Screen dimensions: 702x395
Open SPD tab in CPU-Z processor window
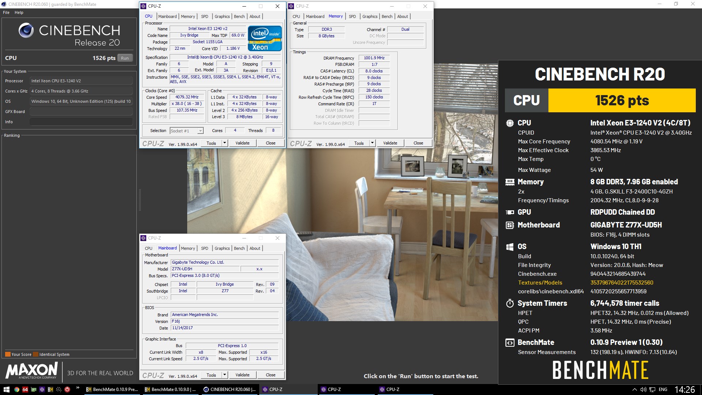205,16
